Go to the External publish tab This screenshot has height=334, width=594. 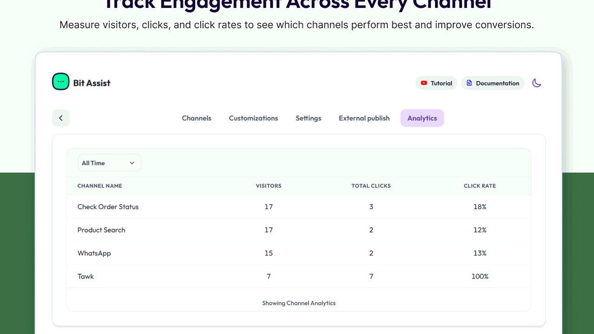coord(364,118)
